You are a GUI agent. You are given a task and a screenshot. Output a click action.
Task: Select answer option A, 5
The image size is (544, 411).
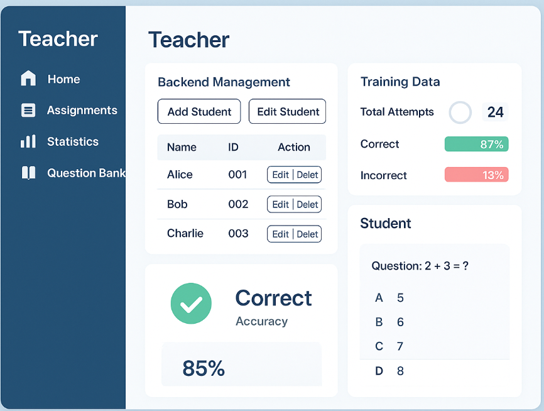click(x=389, y=298)
